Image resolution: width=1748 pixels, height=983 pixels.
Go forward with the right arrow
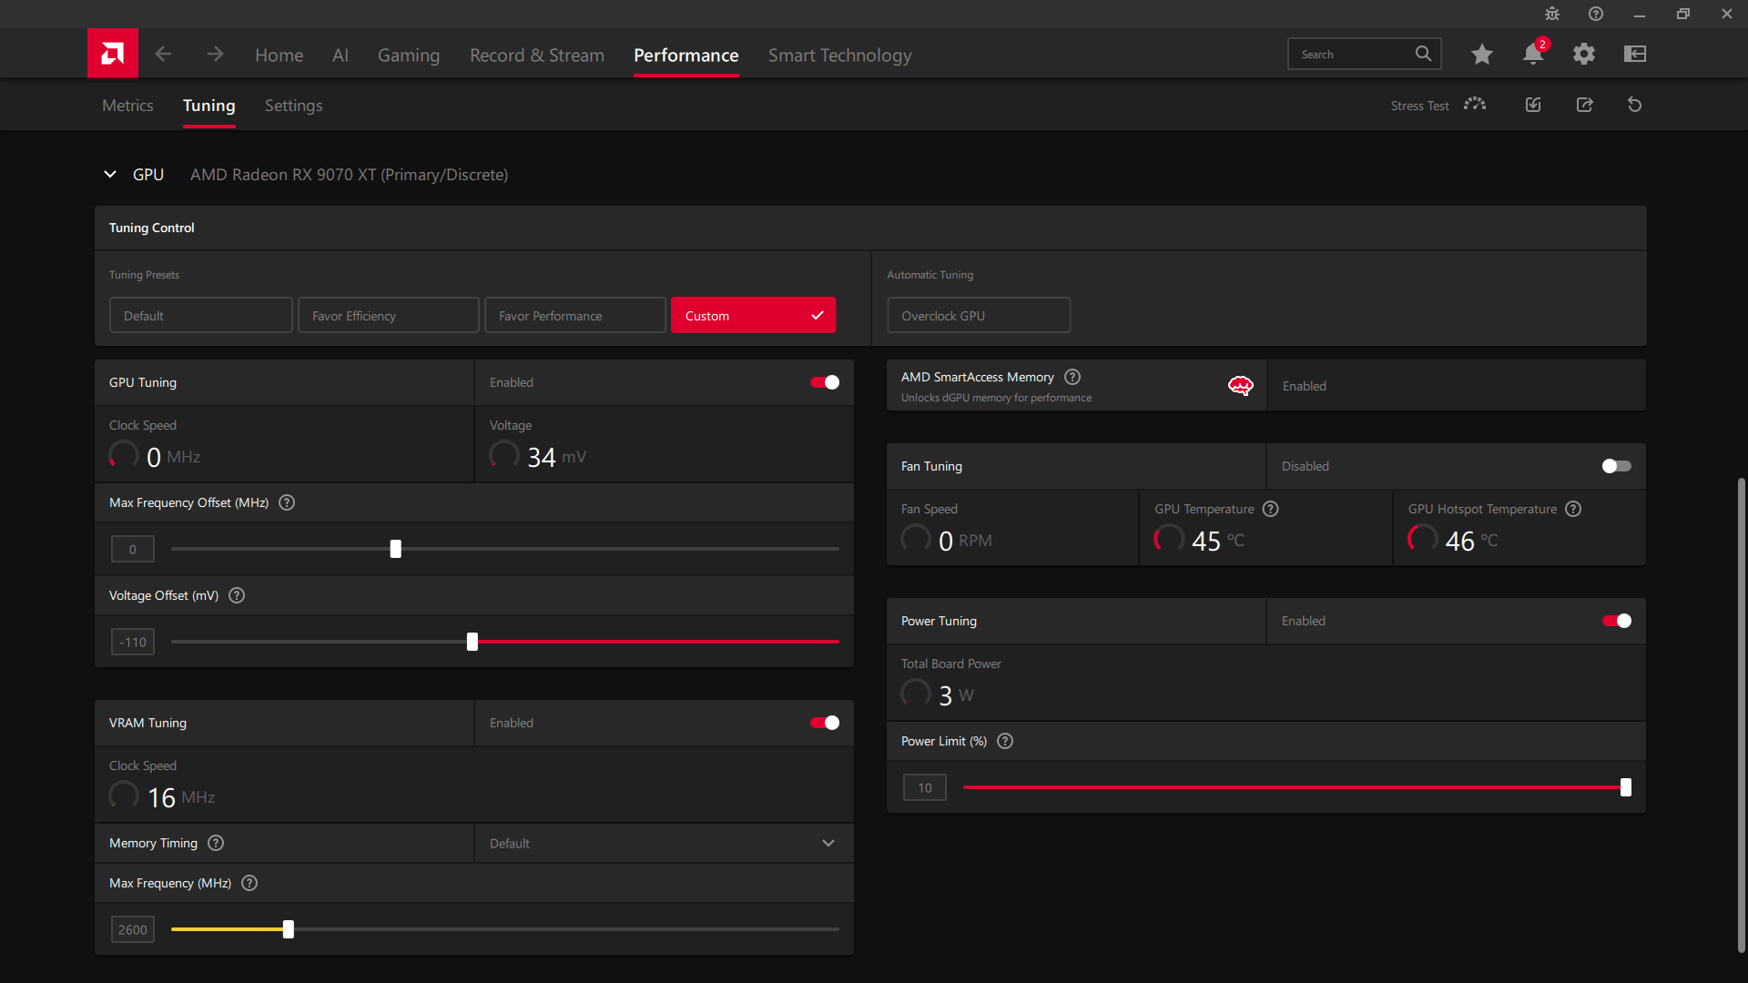pos(215,55)
